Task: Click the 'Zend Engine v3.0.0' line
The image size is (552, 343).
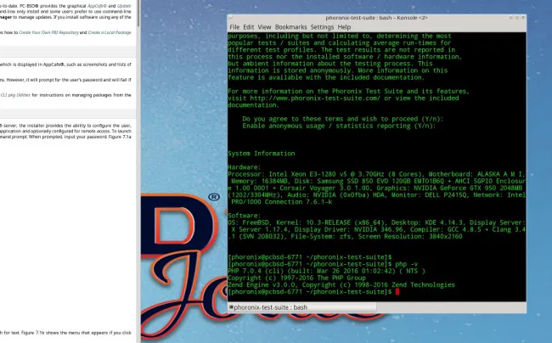Action: (341, 284)
